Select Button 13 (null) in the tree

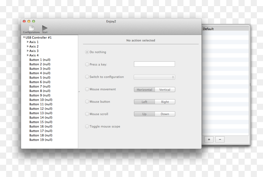click(41, 113)
